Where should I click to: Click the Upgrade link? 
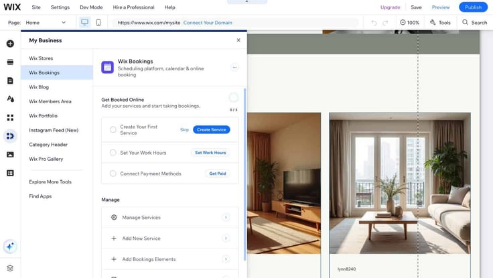391,7
